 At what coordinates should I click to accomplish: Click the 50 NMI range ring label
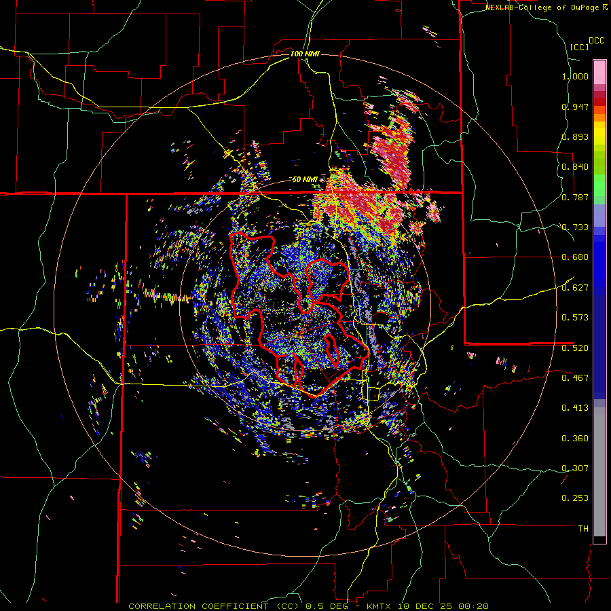(305, 180)
